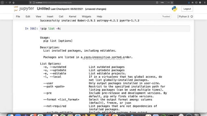
Task: Click the 'Usage:' output heading
Action: click(45, 38)
